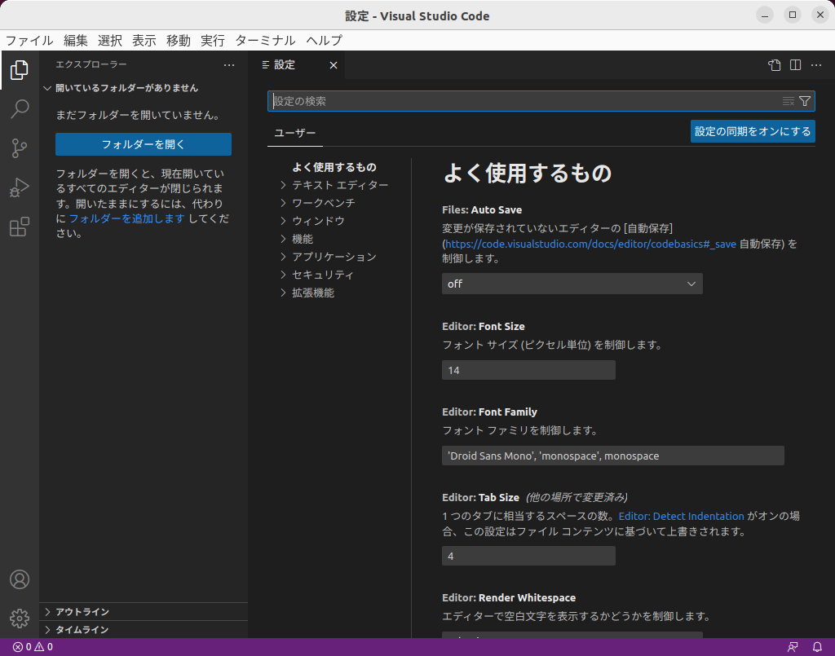
Task: Open the ターミナル menu
Action: pyautogui.click(x=265, y=41)
